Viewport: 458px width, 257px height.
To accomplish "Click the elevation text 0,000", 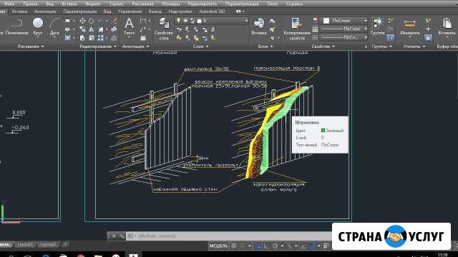I will pyautogui.click(x=19, y=113).
